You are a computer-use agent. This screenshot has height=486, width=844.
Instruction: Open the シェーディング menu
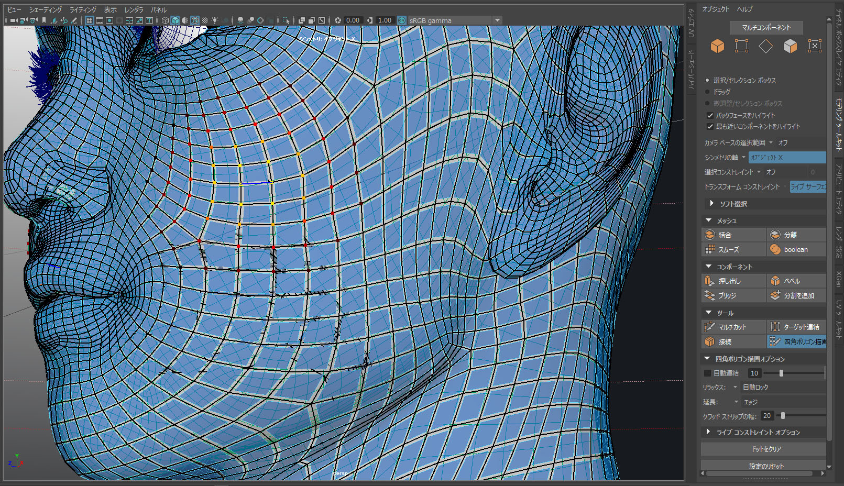point(46,9)
